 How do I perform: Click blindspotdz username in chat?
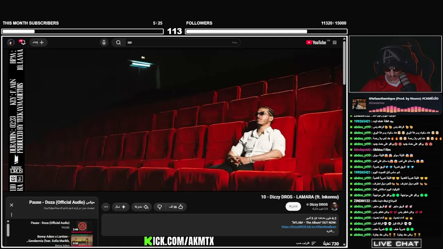click(362, 150)
